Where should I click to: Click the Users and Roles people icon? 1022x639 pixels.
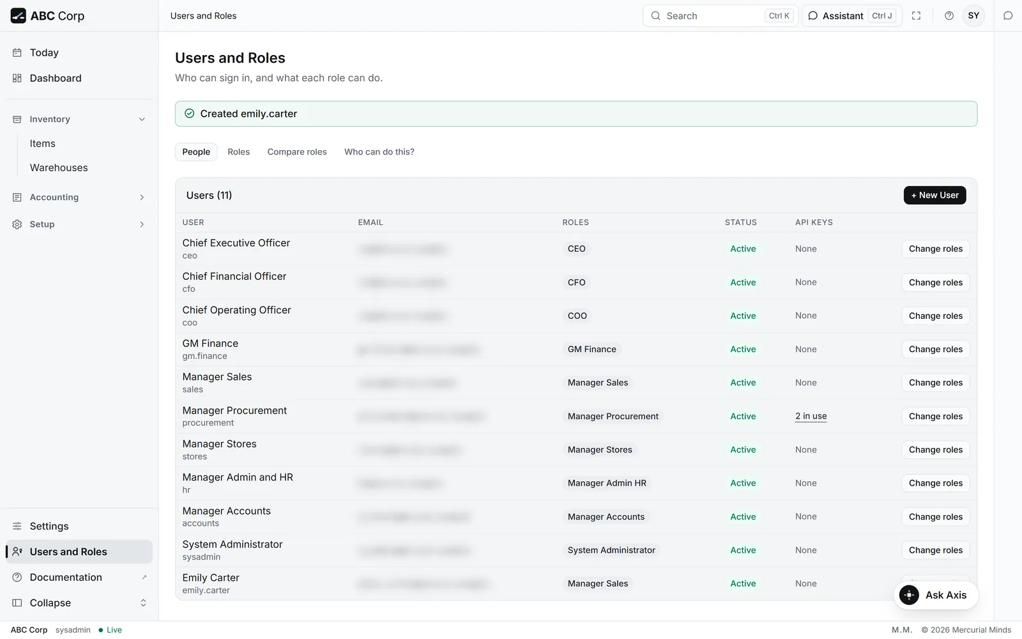click(x=17, y=552)
